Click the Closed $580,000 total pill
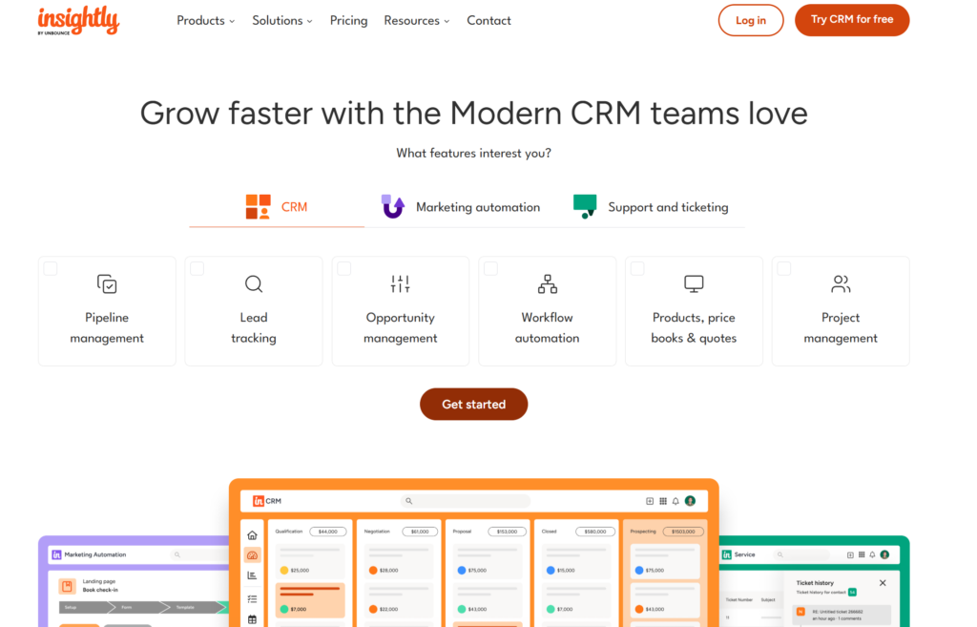The image size is (977, 627). (595, 532)
